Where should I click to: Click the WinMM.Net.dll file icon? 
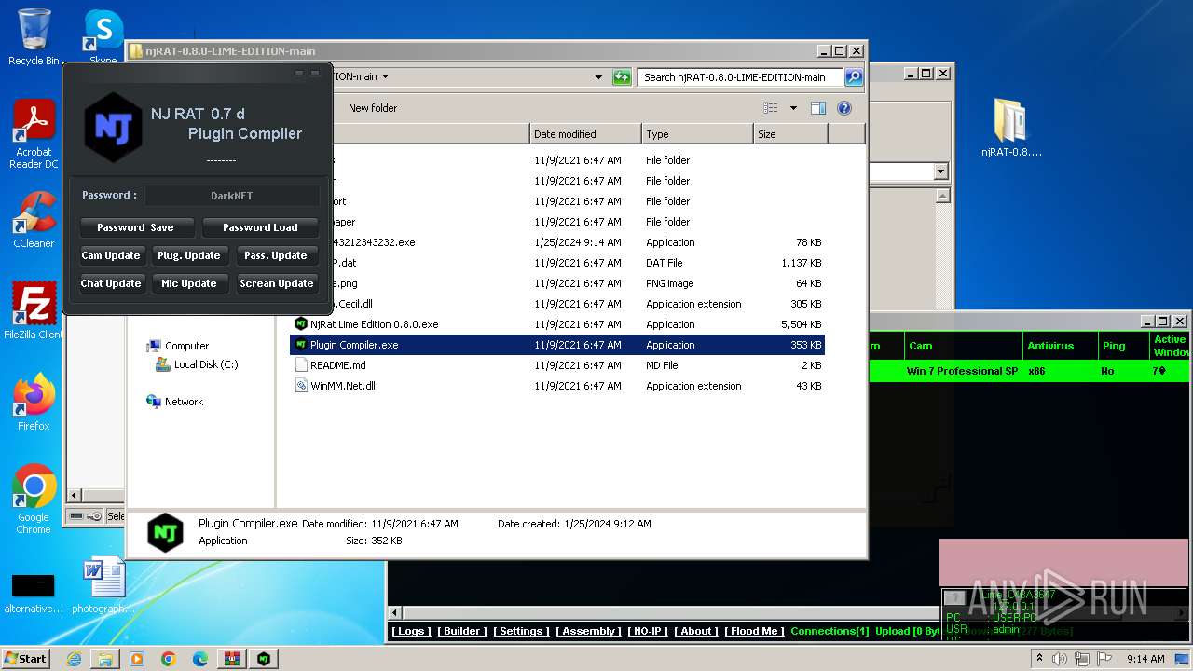(x=301, y=386)
